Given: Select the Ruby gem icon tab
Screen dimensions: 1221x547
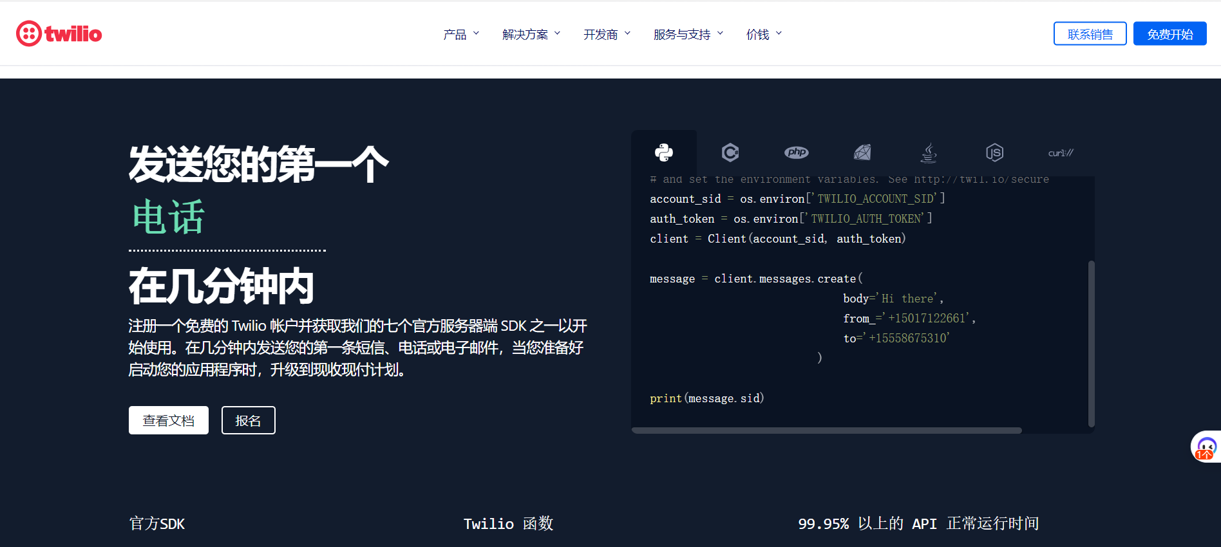Looking at the screenshot, I should pyautogui.click(x=862, y=153).
